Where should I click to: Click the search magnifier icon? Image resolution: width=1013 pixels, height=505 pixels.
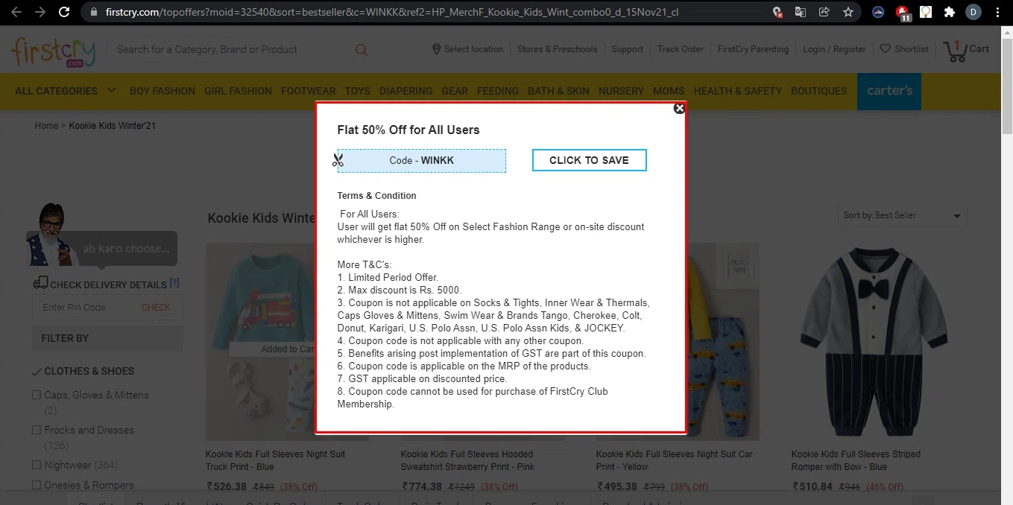coord(362,50)
